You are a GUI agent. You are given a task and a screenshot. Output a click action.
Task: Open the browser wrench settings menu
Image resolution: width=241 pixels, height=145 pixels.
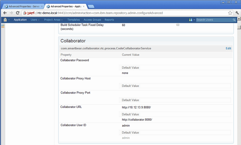[237, 13]
